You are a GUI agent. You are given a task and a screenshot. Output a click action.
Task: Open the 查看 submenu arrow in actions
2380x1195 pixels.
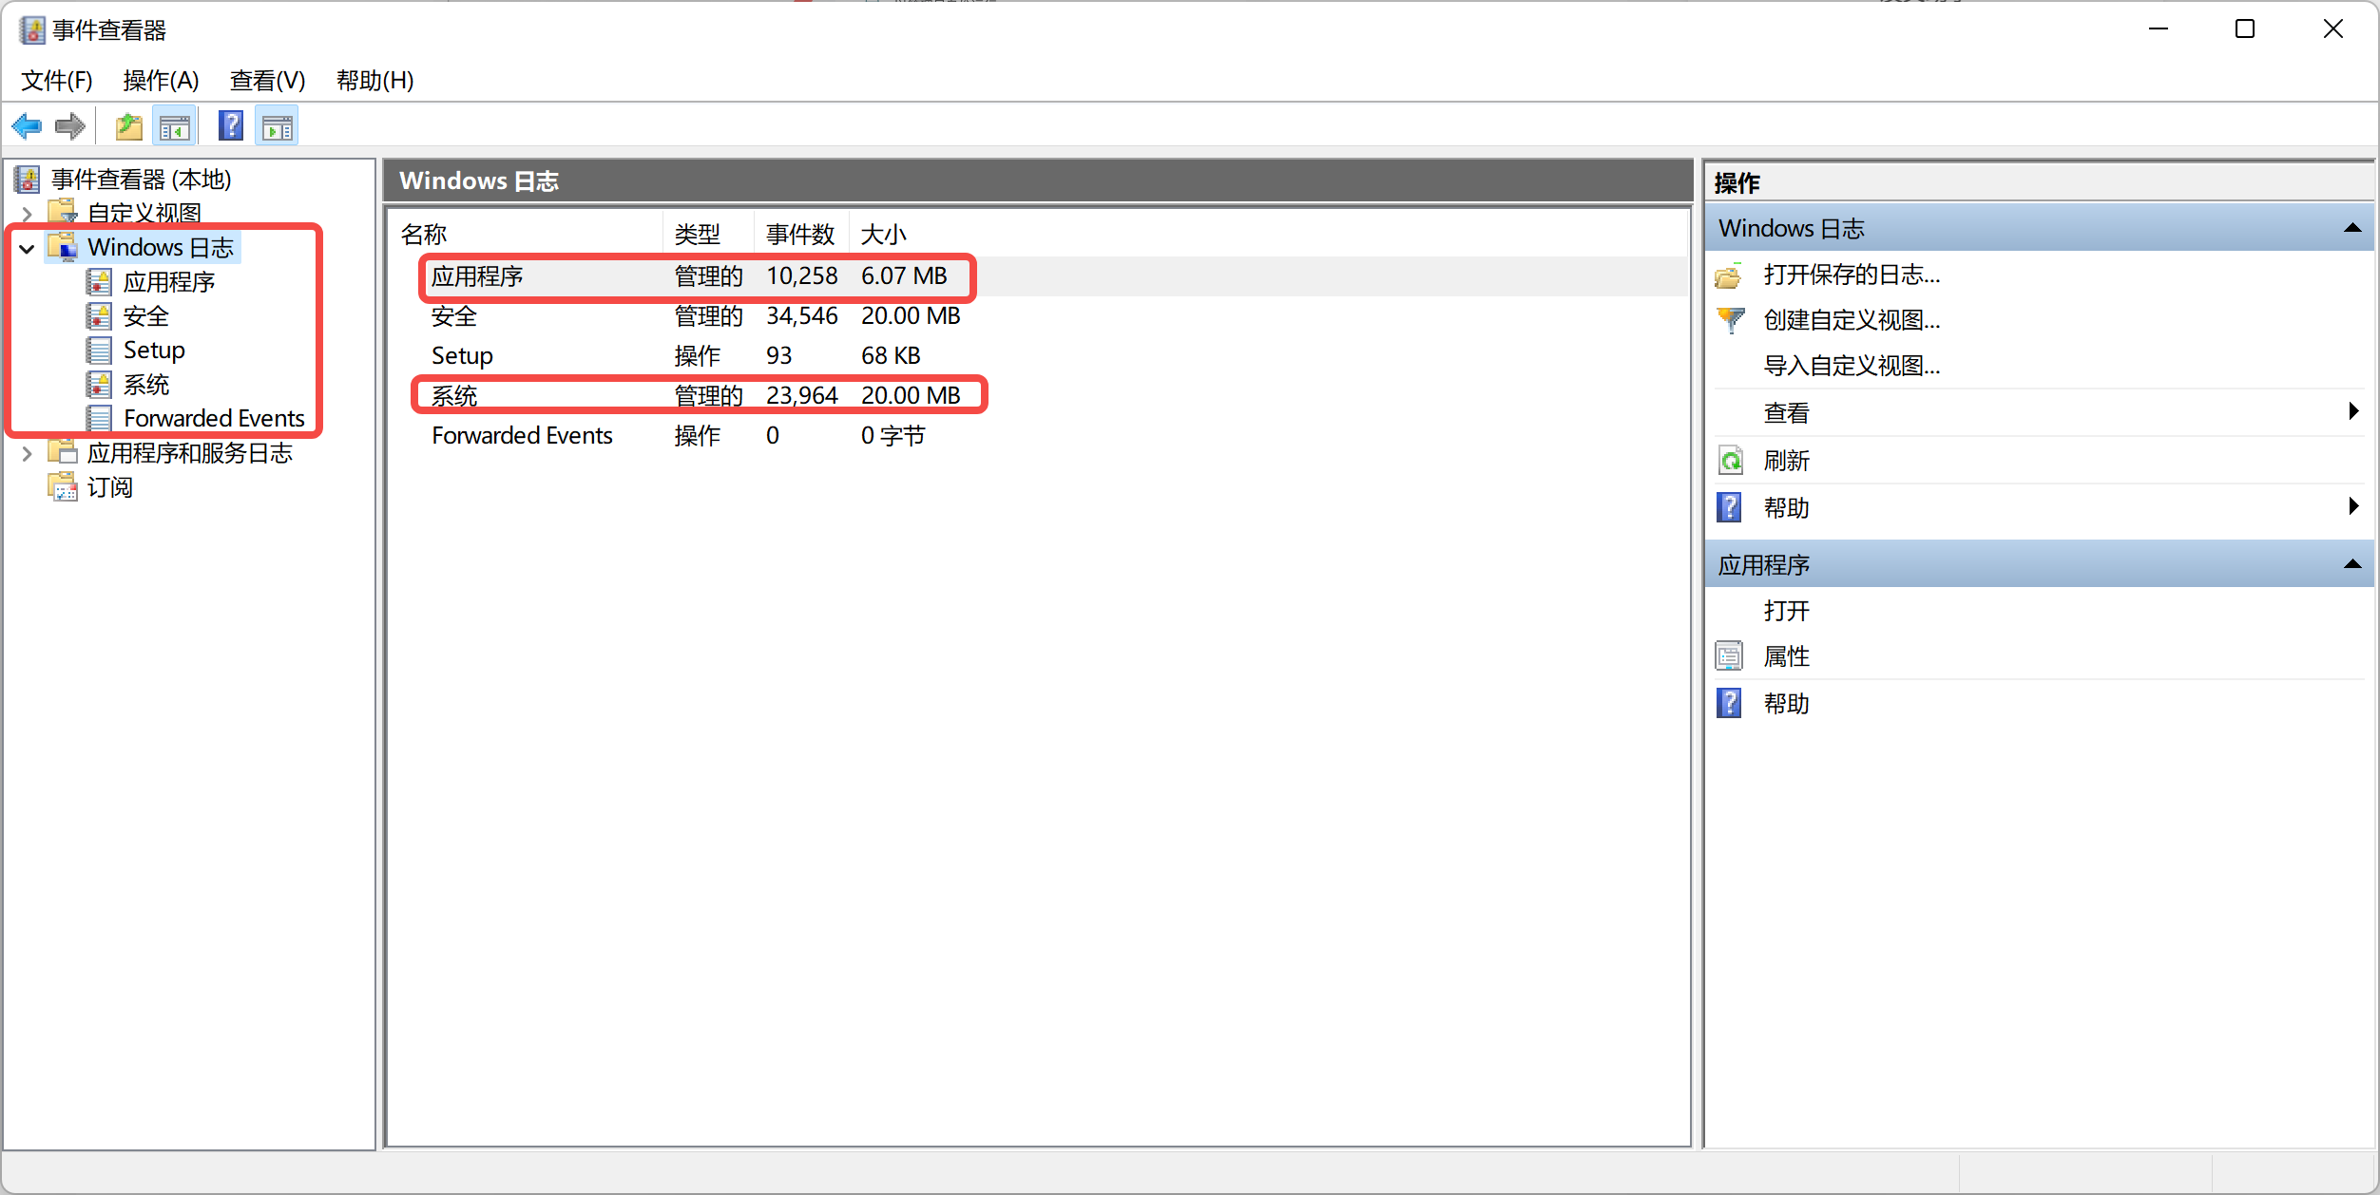coord(2353,410)
